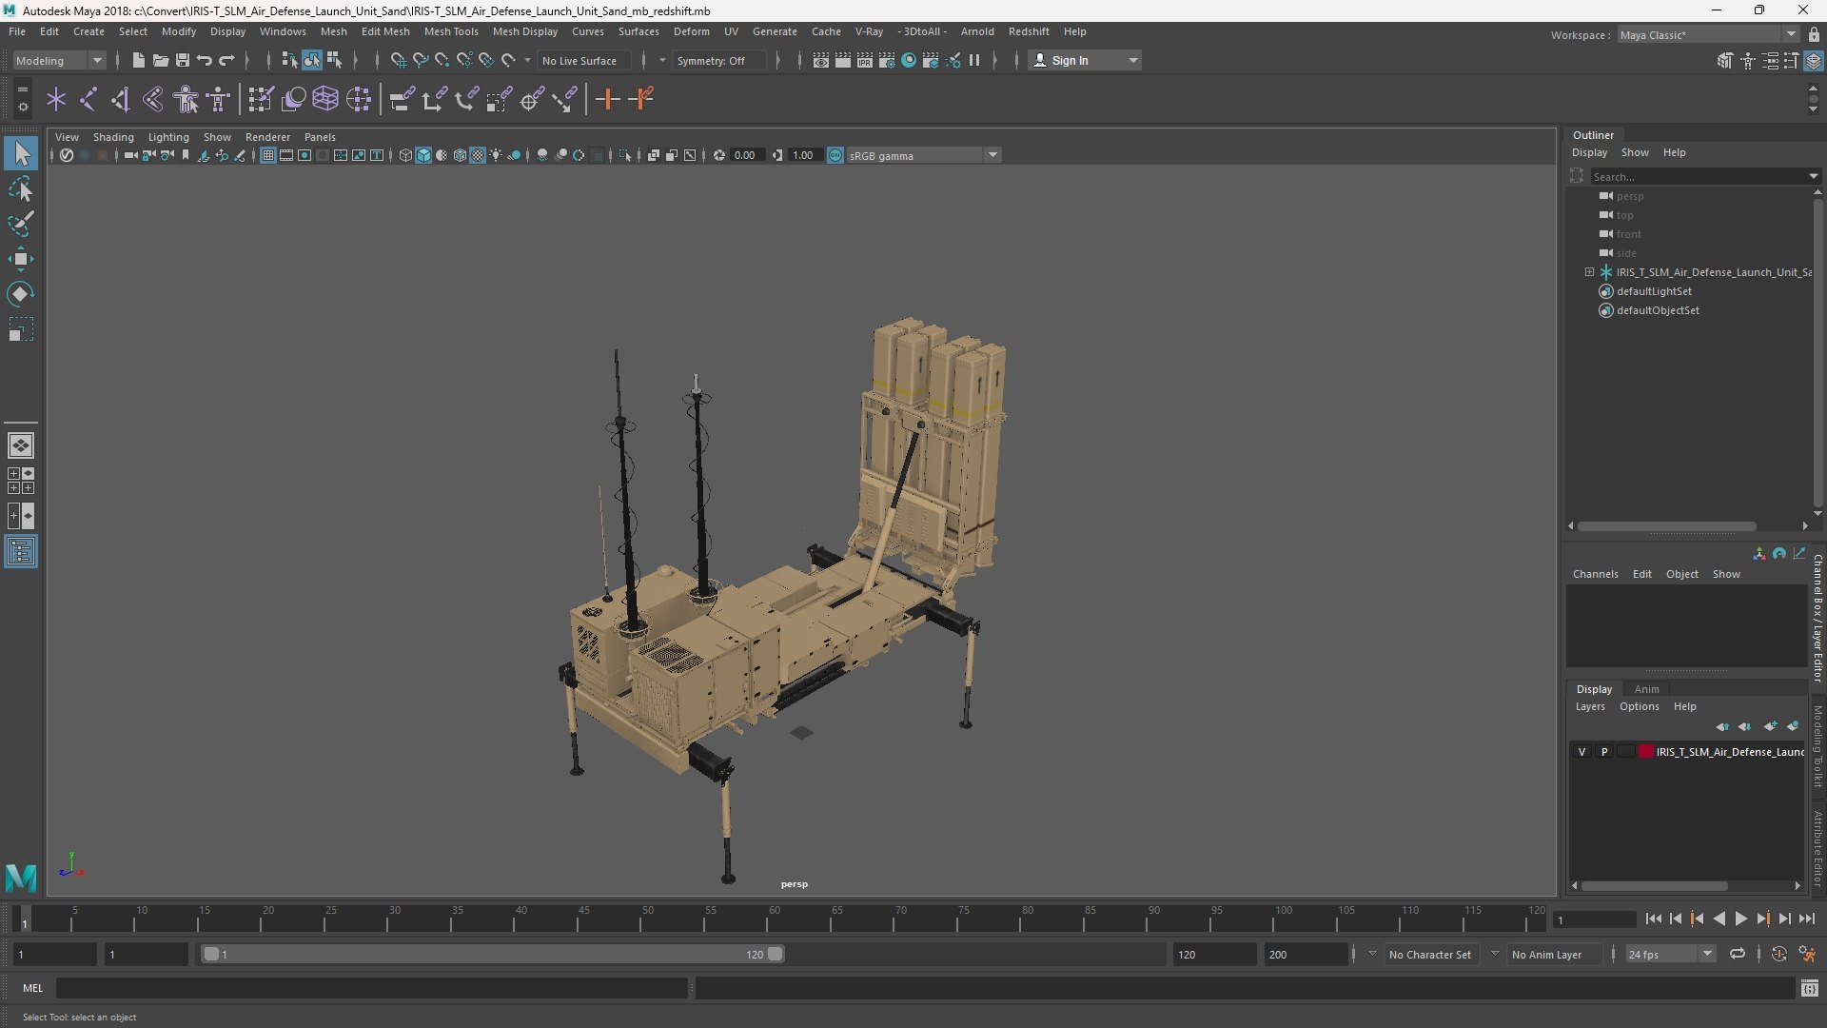1827x1028 pixels.
Task: Click the Open Scene folder icon
Action: (161, 60)
